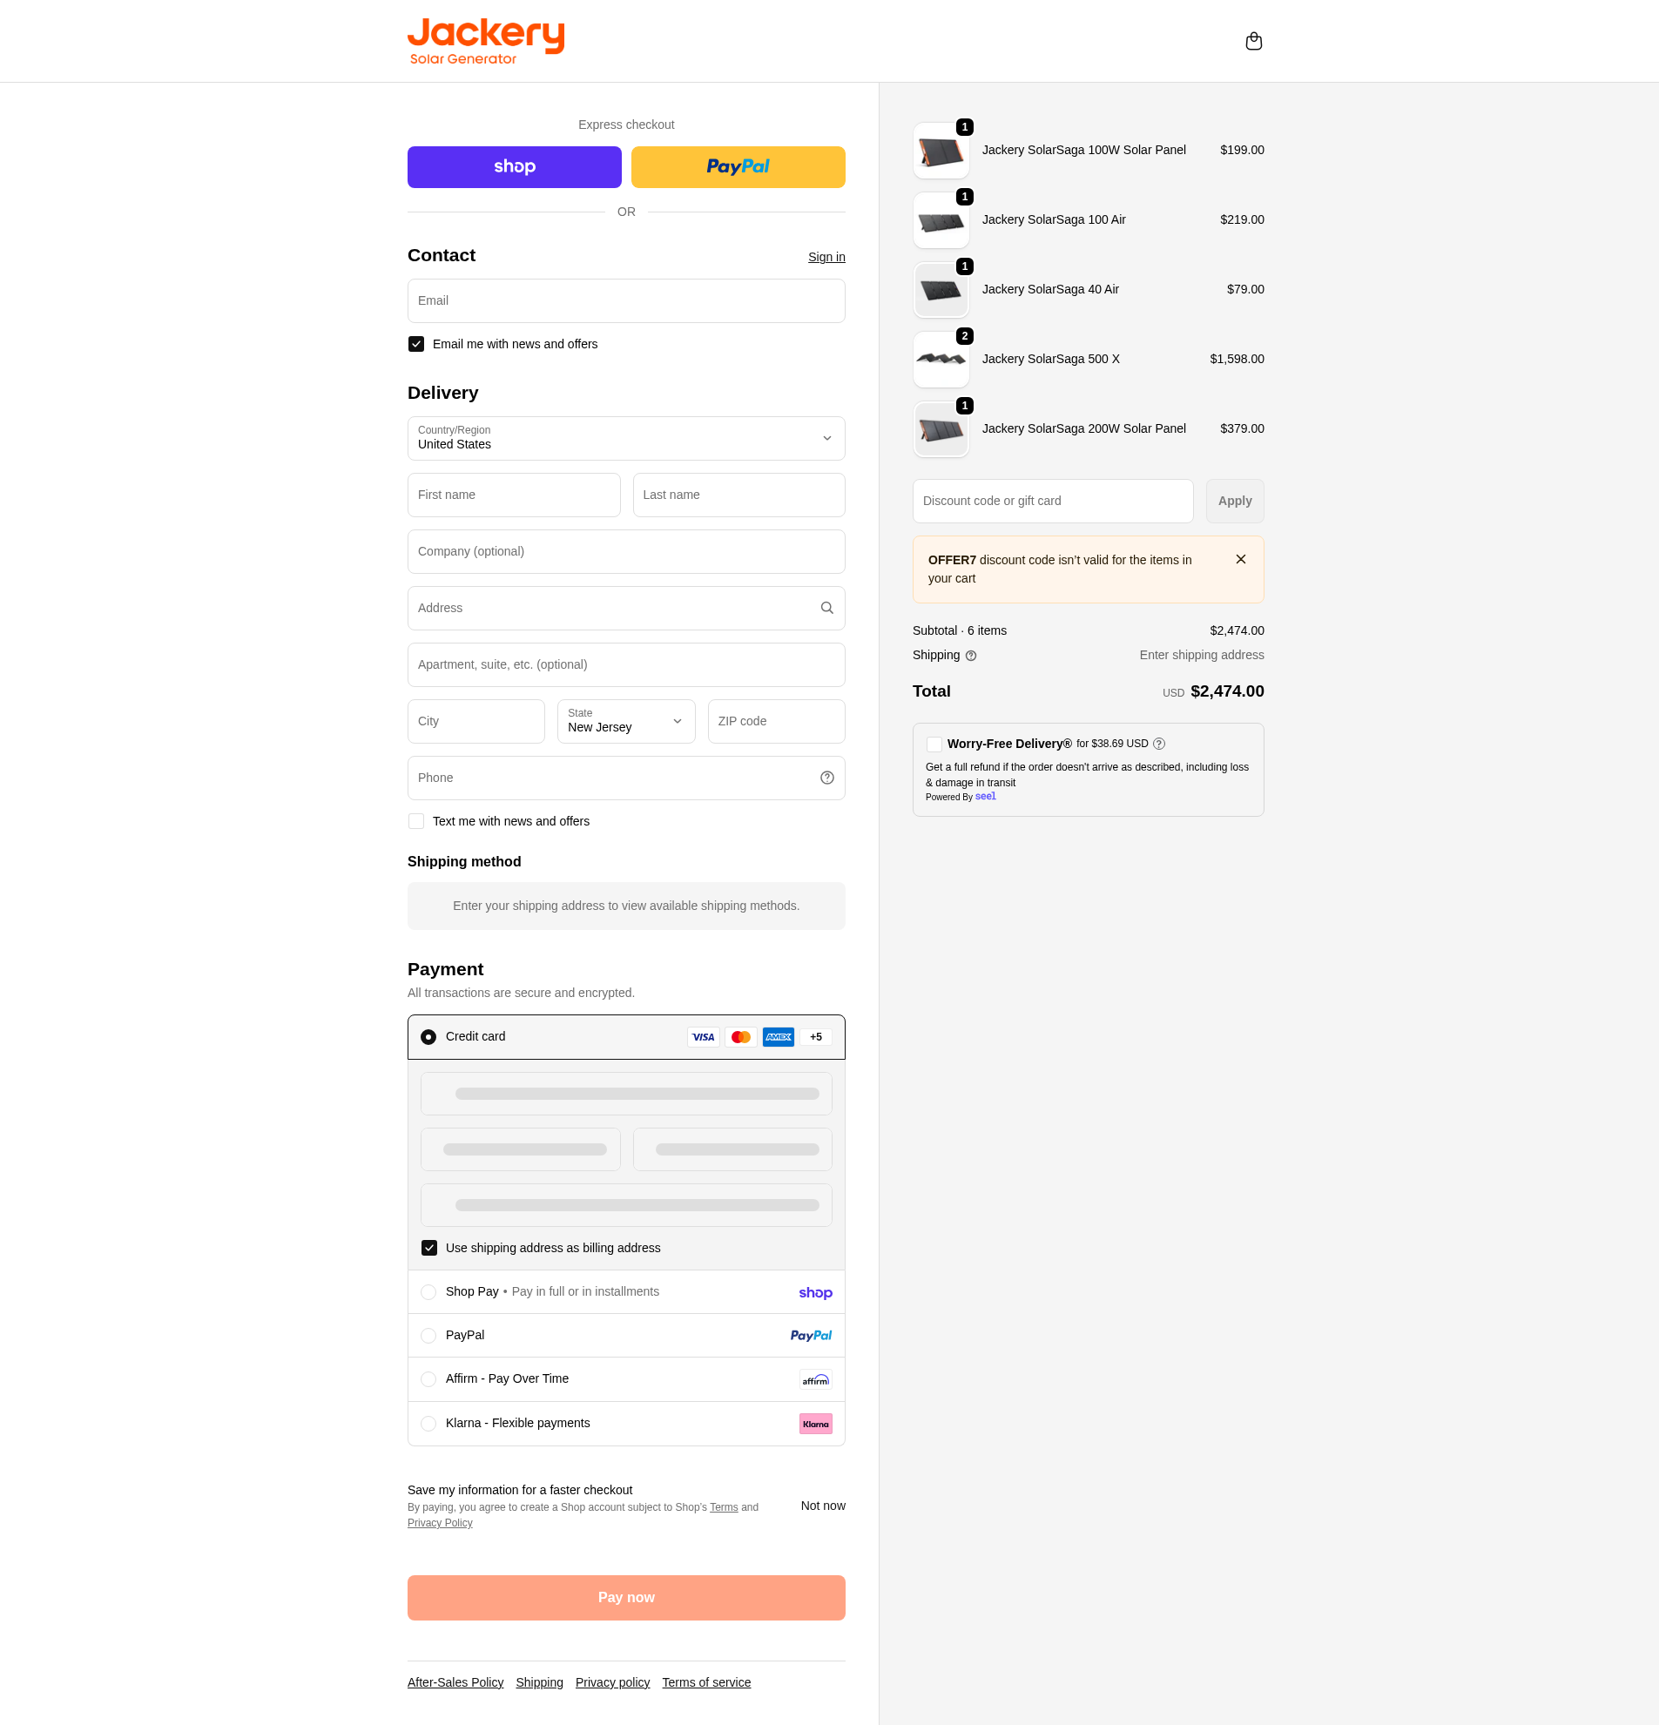Toggle the Worry-Free Delivery checkbox
The image size is (1659, 1725).
point(934,745)
